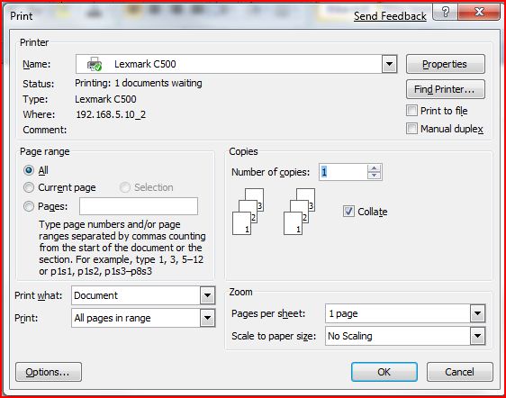Click the Help question mark button
Viewport: 506px width, 398px height.
pos(445,13)
